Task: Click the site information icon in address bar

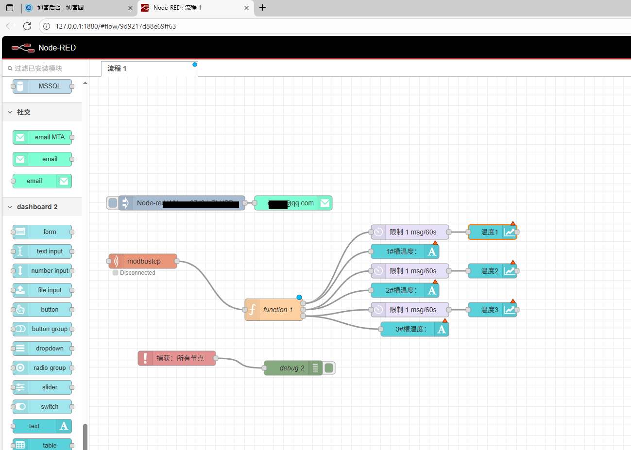Action: pyautogui.click(x=47, y=26)
